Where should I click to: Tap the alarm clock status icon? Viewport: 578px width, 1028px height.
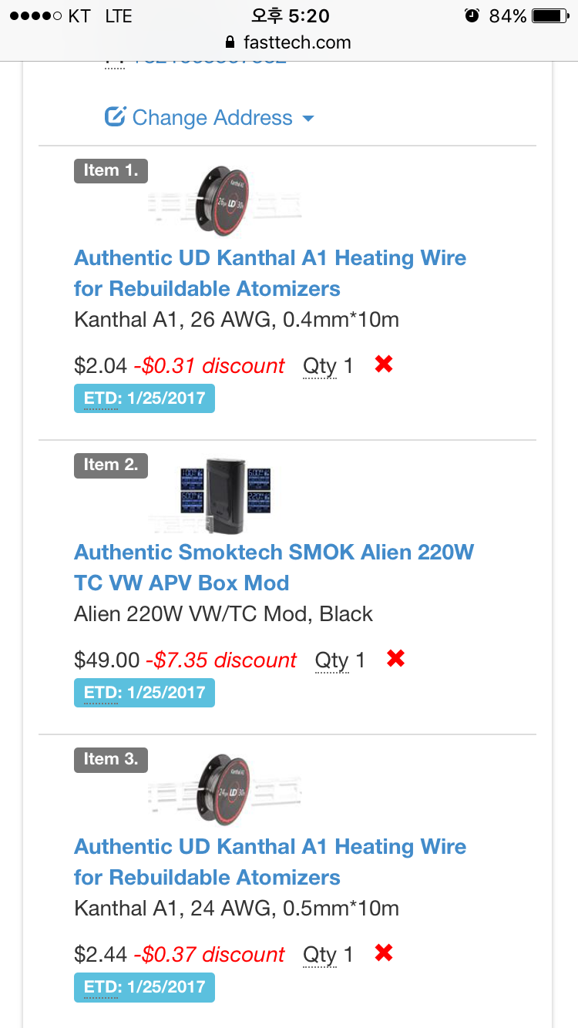pyautogui.click(x=472, y=16)
